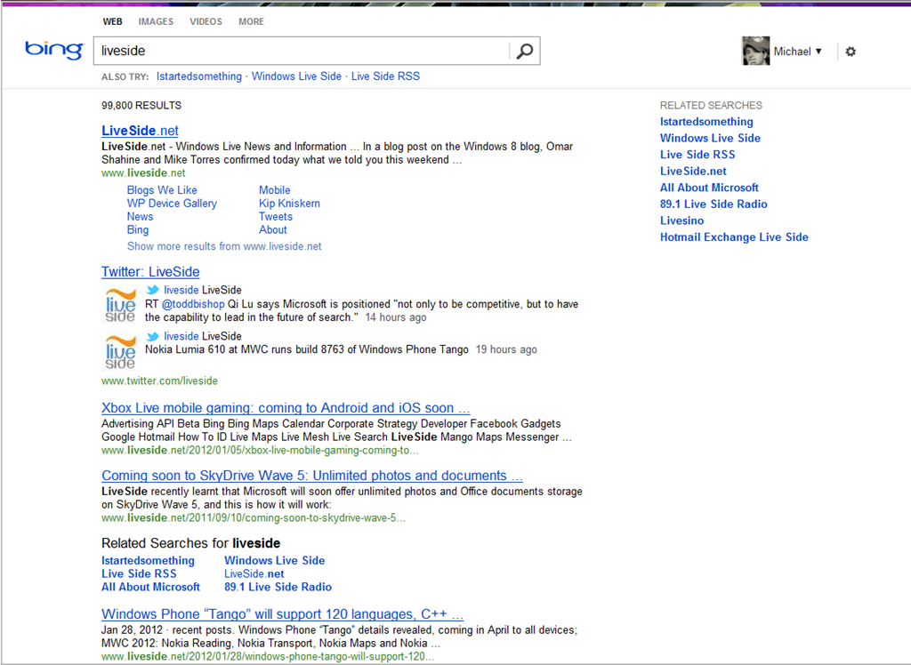Try the Live Side RSS suggestion under the search box

pyautogui.click(x=385, y=76)
